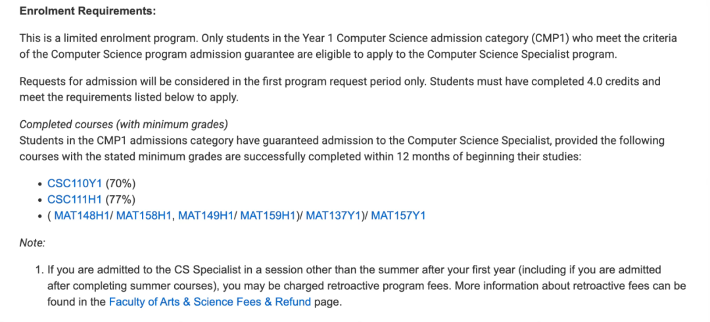
Task: Open the CSC110Y1 course link
Action: (75, 184)
